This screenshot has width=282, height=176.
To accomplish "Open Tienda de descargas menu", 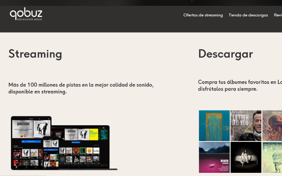I will [x=248, y=15].
